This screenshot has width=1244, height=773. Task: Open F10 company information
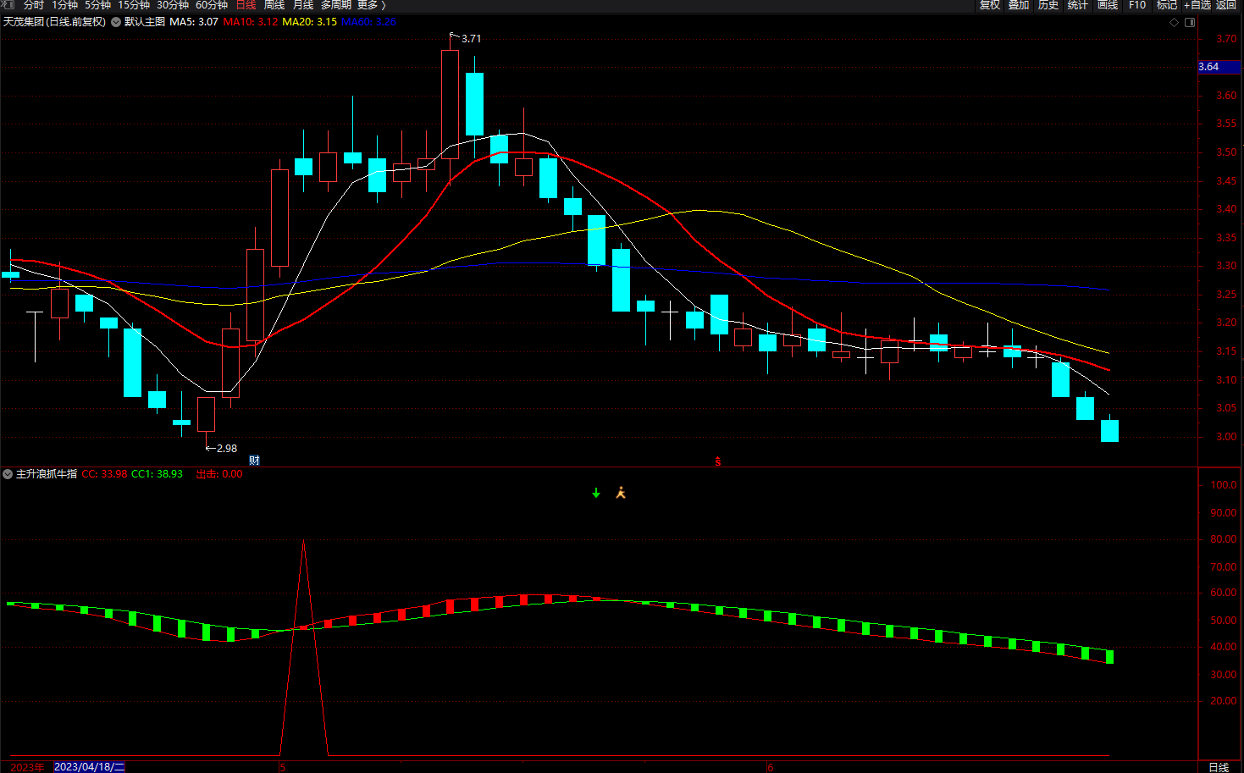click(x=1137, y=5)
